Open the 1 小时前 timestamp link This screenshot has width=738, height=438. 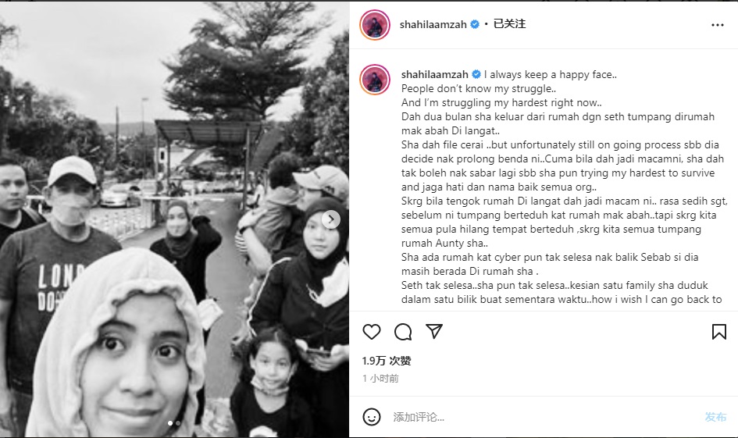(380, 379)
